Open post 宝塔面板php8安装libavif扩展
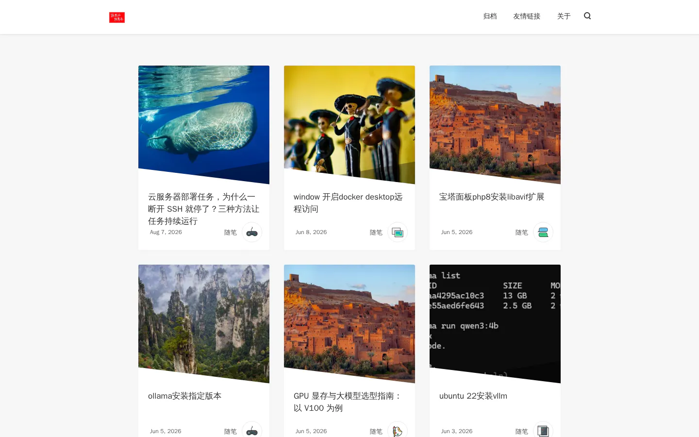The height and width of the screenshot is (437, 699). click(x=492, y=197)
